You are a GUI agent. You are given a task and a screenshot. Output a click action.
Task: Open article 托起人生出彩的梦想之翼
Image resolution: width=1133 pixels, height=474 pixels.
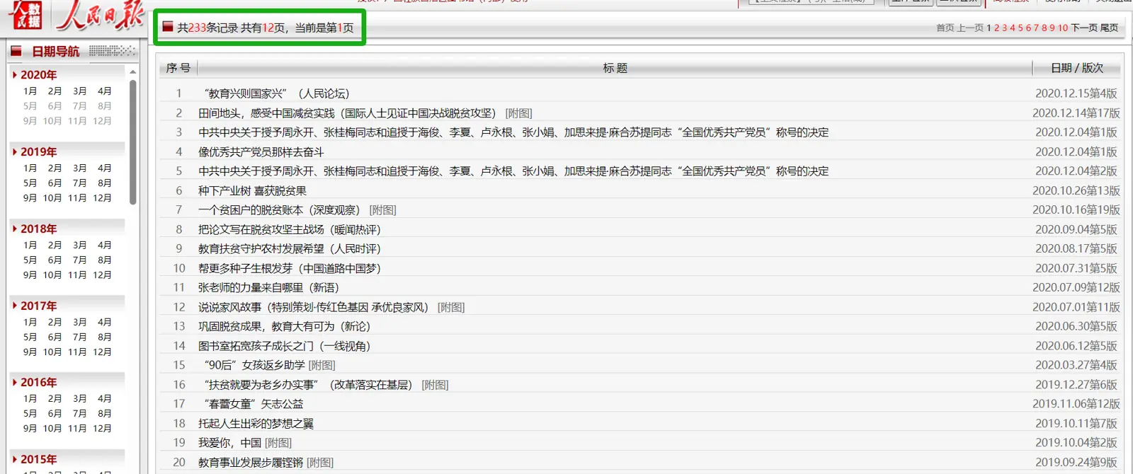(256, 424)
